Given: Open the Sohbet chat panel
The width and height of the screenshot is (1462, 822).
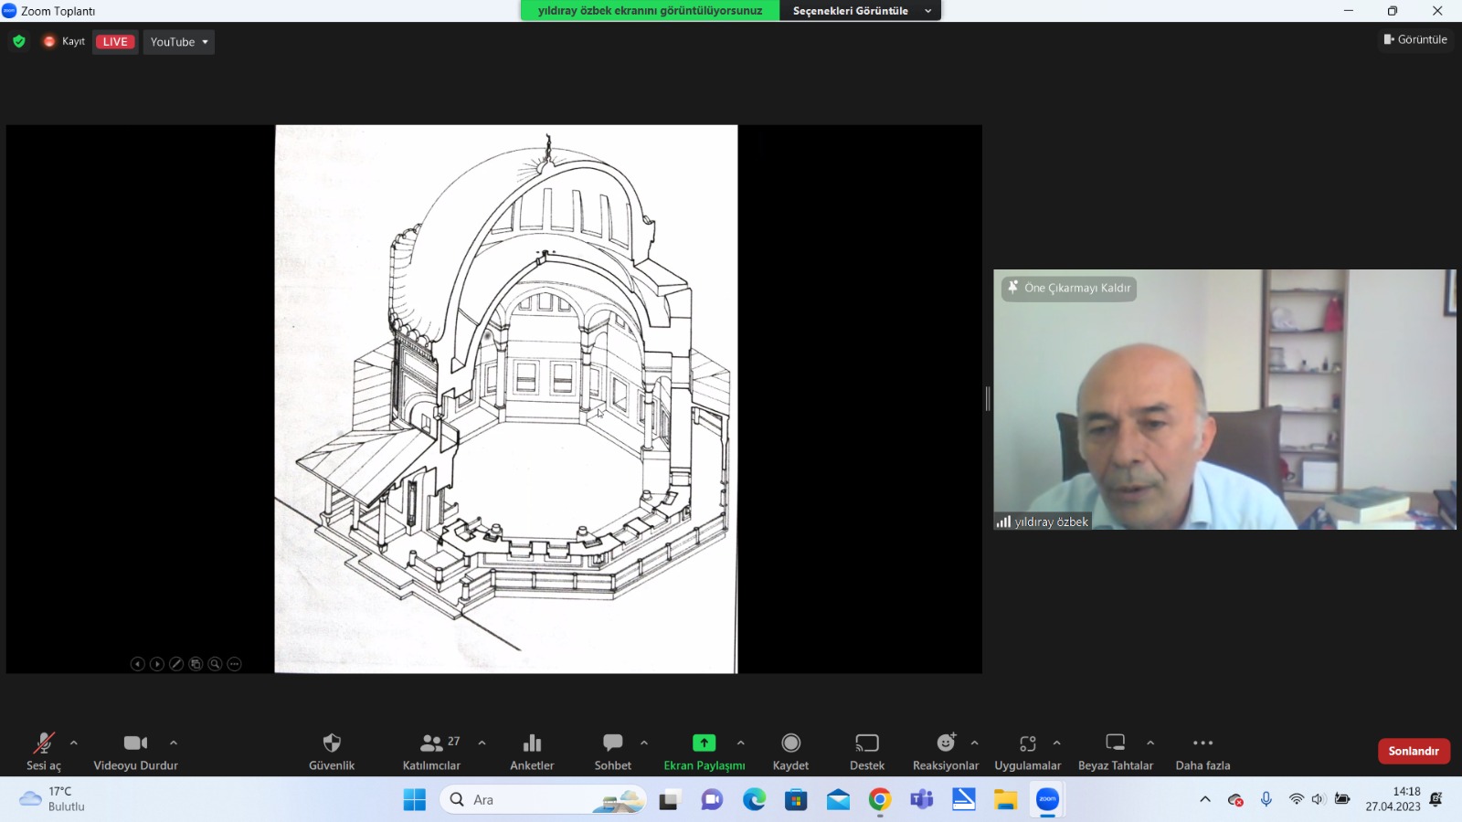Looking at the screenshot, I should point(613,751).
